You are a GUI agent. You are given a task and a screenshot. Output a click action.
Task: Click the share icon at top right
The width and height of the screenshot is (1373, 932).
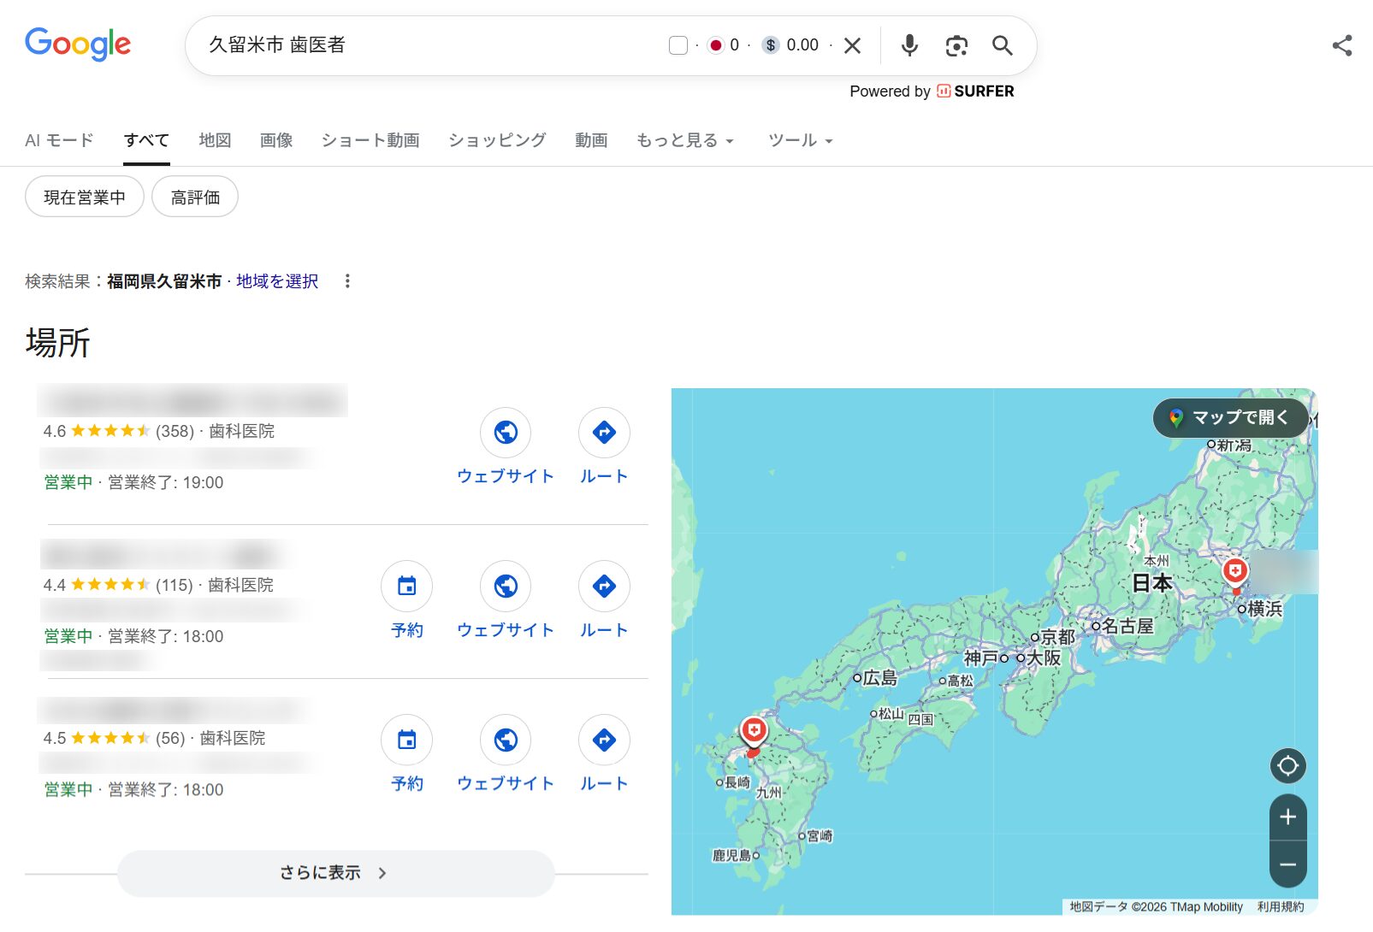coord(1342,45)
